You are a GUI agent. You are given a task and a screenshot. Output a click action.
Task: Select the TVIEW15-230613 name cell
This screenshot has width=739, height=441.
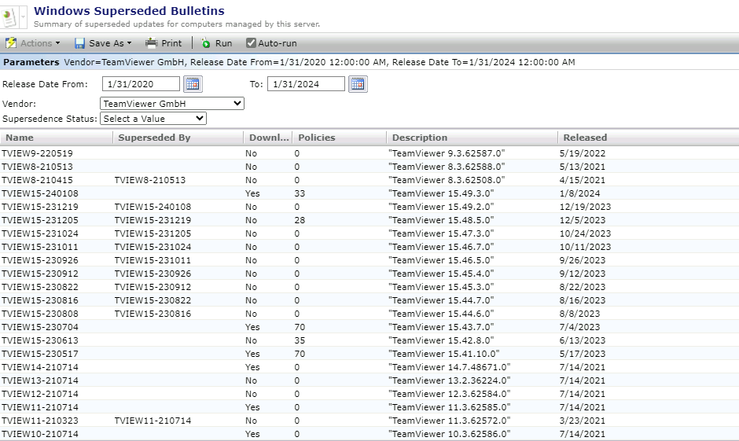click(40, 340)
